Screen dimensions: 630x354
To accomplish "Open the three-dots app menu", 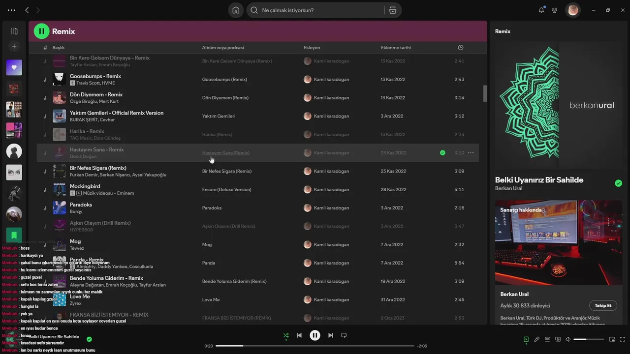I will click(x=11, y=10).
